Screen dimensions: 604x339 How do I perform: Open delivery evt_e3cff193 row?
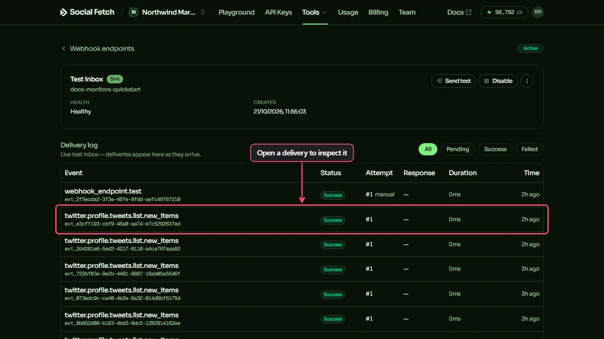[x=302, y=219]
